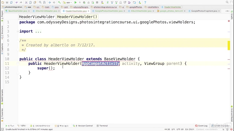This screenshot has width=234, height=131.
Task: Run the app with green play button
Action: point(75,2)
